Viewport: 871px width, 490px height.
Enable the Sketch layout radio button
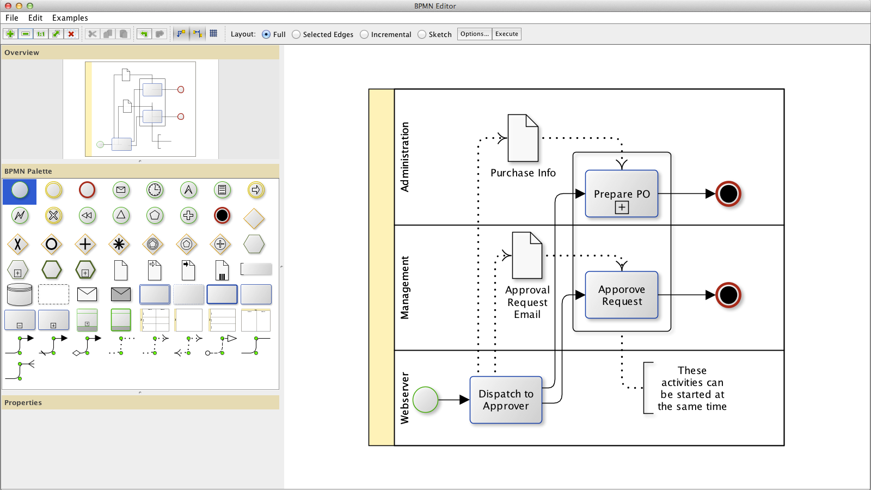point(422,34)
